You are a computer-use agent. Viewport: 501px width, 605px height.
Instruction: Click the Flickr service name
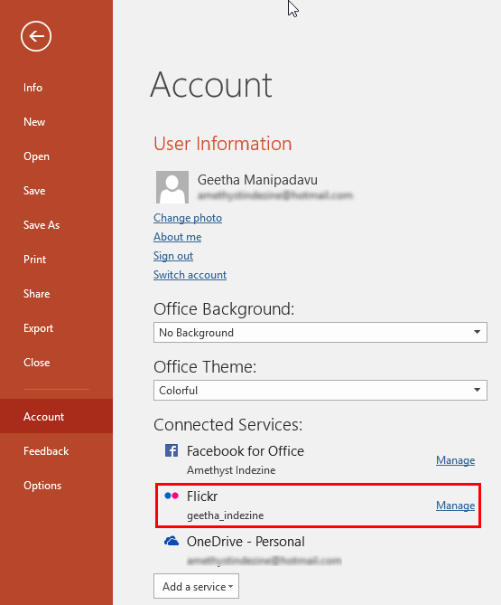[x=202, y=496]
